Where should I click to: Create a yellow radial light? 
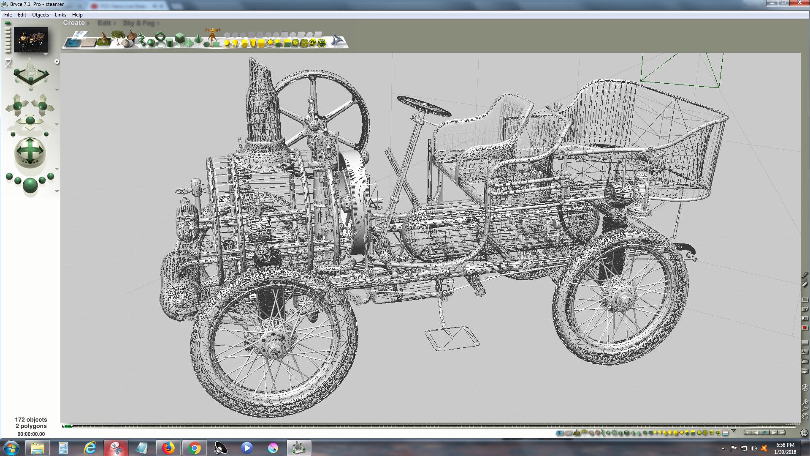227,42
